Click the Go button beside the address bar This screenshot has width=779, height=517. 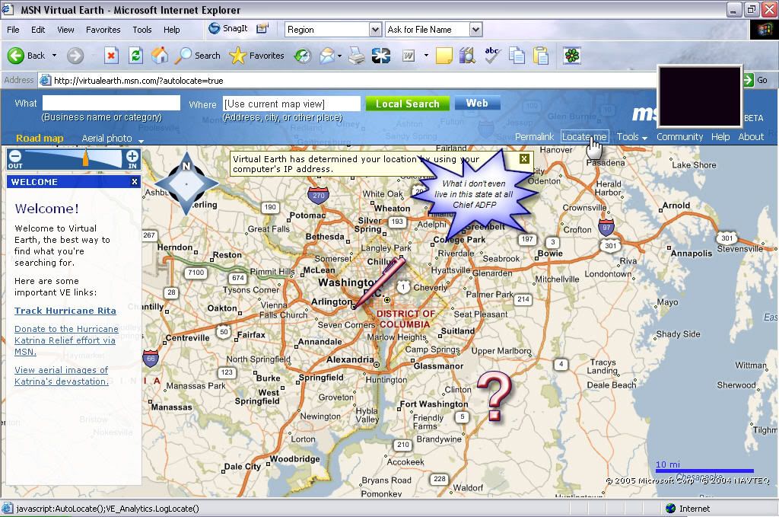pos(756,80)
